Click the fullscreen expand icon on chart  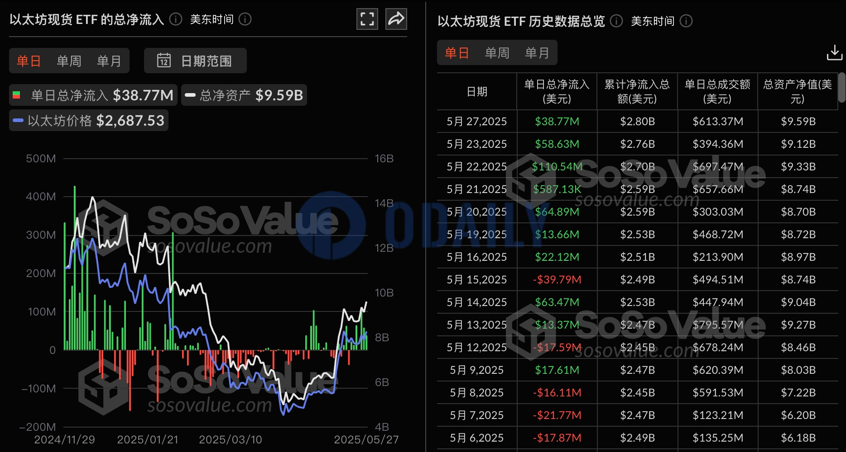(367, 19)
